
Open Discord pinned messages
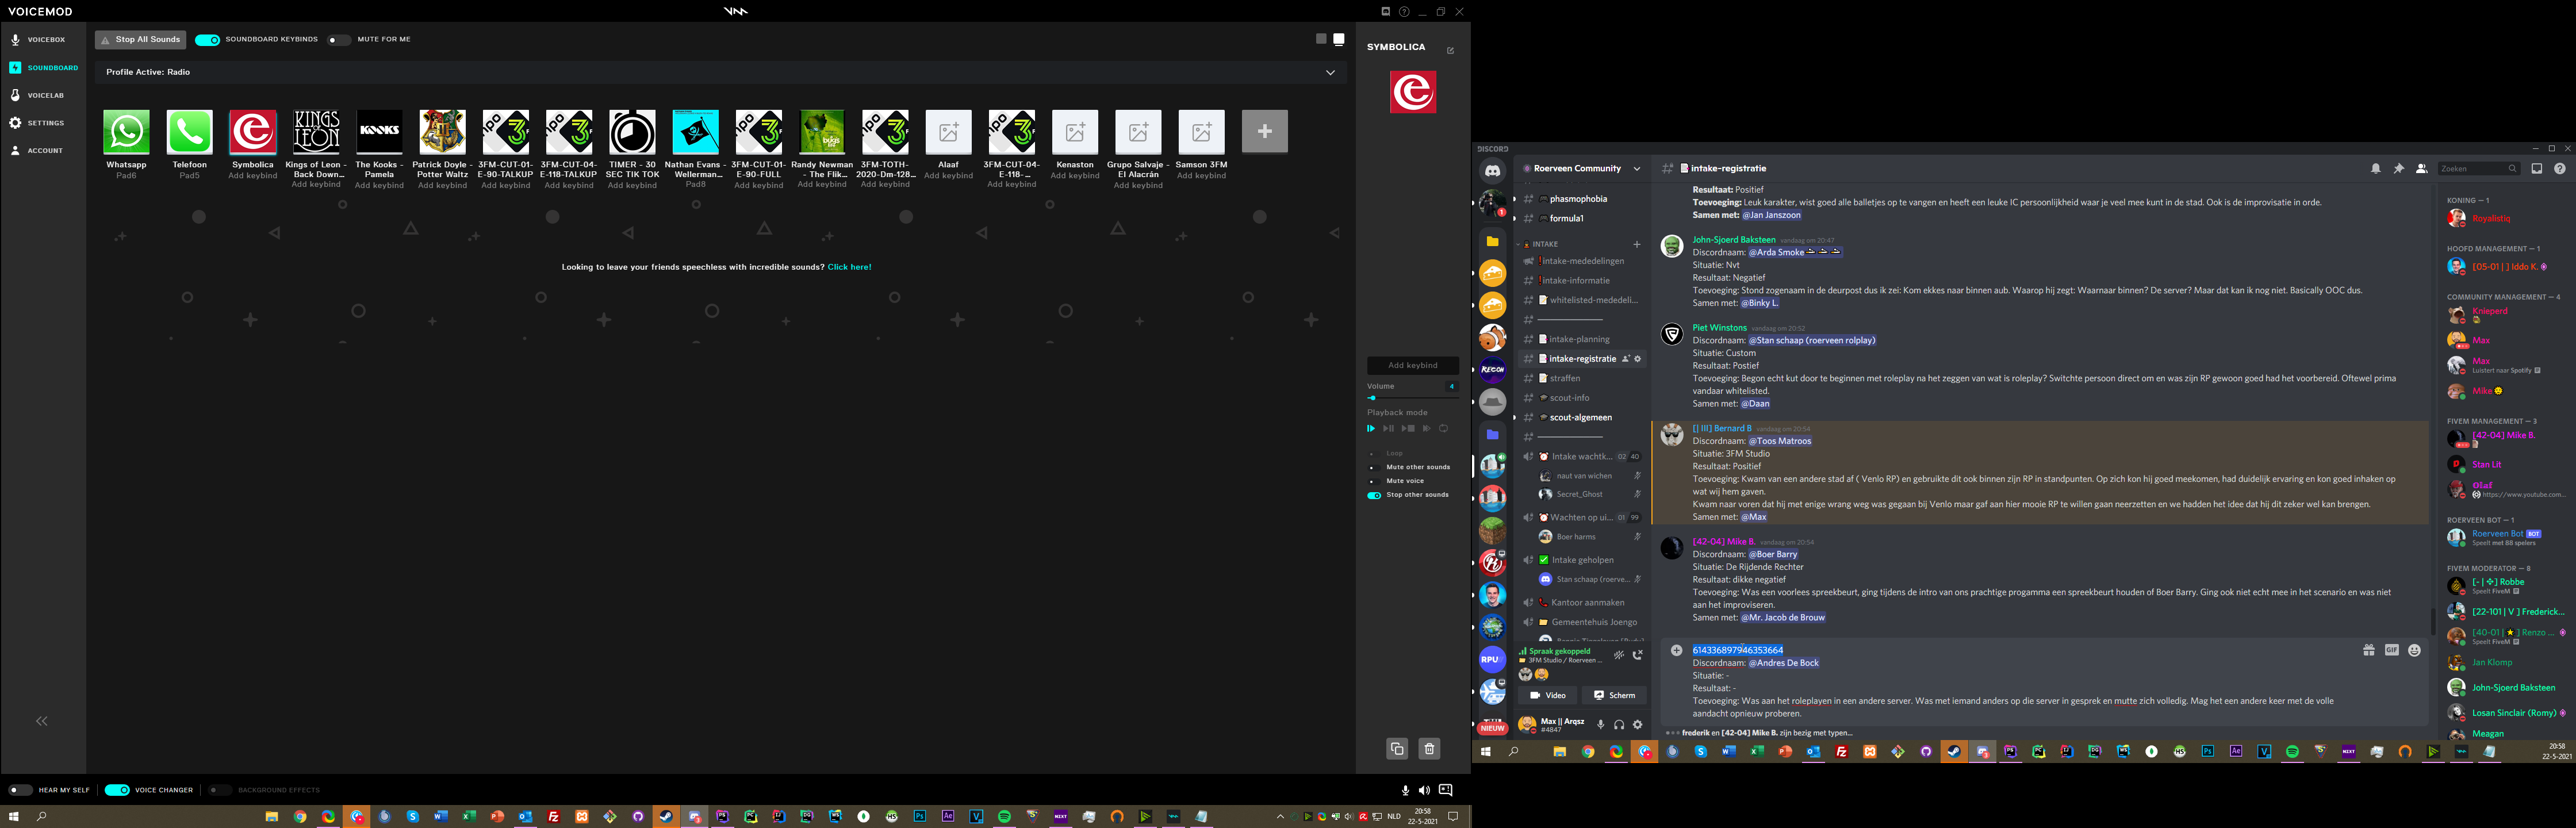pos(2398,169)
